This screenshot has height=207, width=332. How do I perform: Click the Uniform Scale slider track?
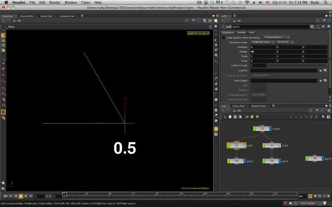click(x=297, y=66)
